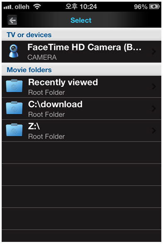This screenshot has height=244, width=163.
Task: Open the C:\download root folder
Action: (x=81, y=108)
